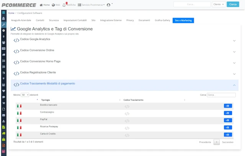The image size is (245, 156).
Task: Open the shopping cart sidebar icon
Action: point(3,103)
